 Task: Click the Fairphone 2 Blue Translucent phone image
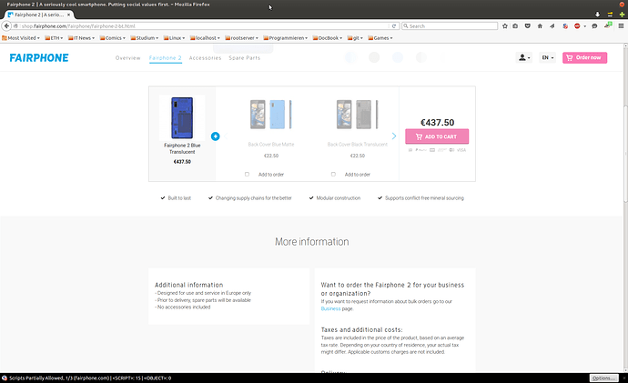pos(182,117)
